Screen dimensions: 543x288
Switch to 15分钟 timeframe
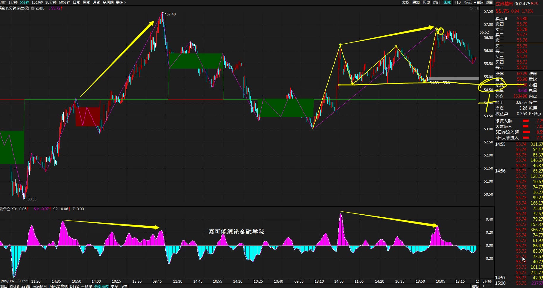pos(37,2)
